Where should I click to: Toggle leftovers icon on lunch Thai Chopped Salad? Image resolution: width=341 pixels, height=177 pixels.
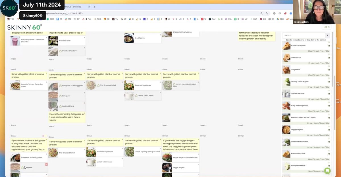click(98, 85)
